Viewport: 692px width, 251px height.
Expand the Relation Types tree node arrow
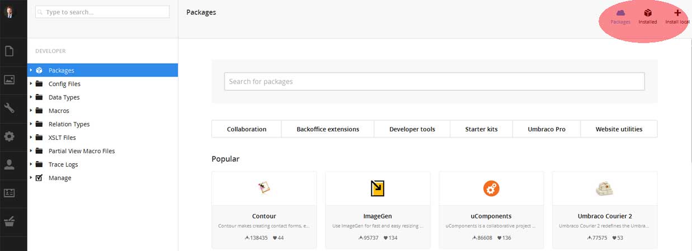tap(31, 124)
